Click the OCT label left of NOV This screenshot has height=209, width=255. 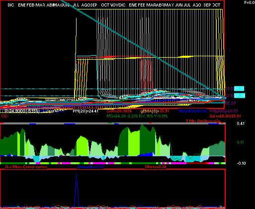coord(105,5)
